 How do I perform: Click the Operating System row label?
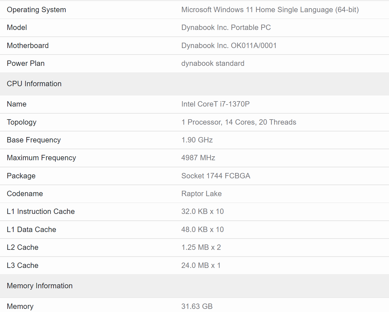[36, 9]
